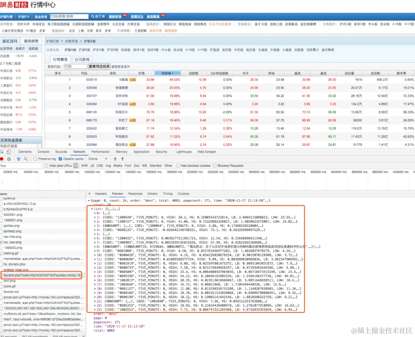Click the 会员 badge next to ST金刚
Viewport: 415px width, 337px height.
coord(133,104)
